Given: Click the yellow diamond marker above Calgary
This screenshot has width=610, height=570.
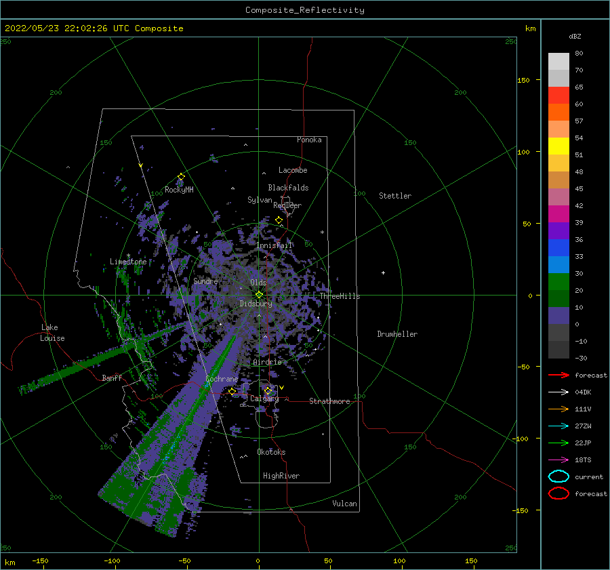Looking at the screenshot, I should click(x=268, y=390).
